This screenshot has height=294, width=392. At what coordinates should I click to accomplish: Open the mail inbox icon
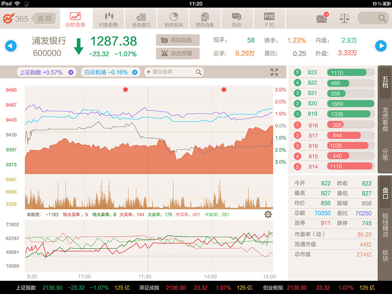[x=322, y=18]
